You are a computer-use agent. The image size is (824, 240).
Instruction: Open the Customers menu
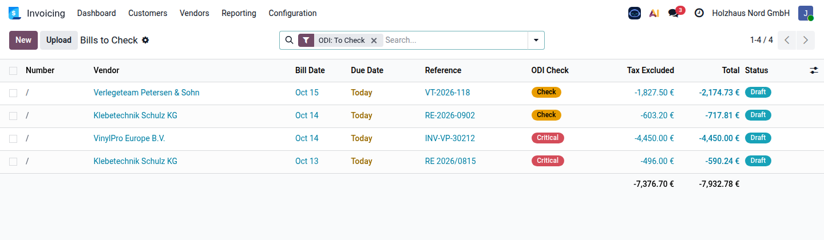tap(148, 13)
